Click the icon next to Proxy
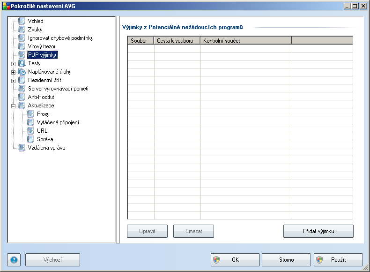The height and width of the screenshot is (272, 370). (30, 114)
